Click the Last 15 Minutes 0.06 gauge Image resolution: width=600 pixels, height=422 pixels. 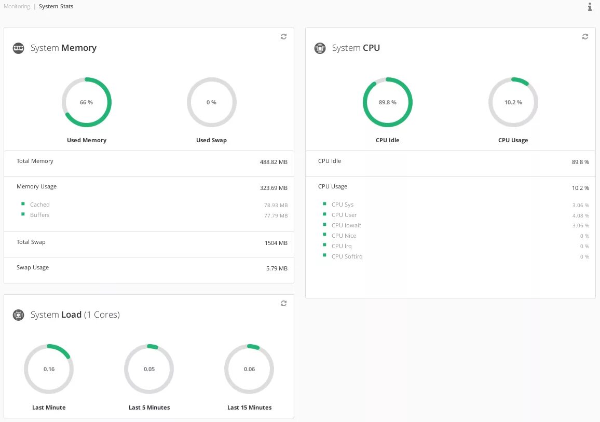(249, 369)
